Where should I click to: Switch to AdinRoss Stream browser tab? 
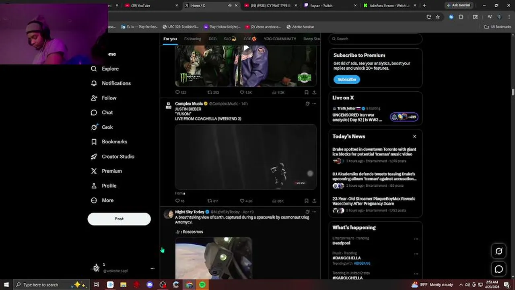click(389, 6)
